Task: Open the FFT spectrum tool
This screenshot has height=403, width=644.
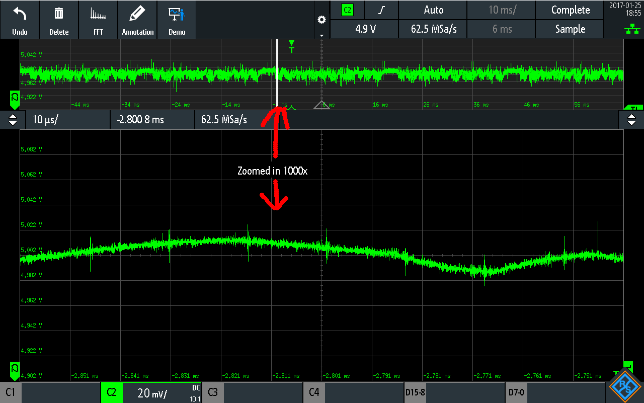Action: (98, 14)
